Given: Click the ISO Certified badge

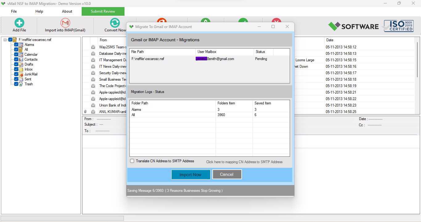Looking at the screenshot, I should click(x=398, y=26).
